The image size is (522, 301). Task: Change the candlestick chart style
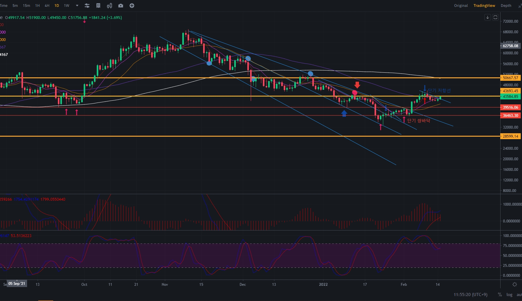click(110, 6)
